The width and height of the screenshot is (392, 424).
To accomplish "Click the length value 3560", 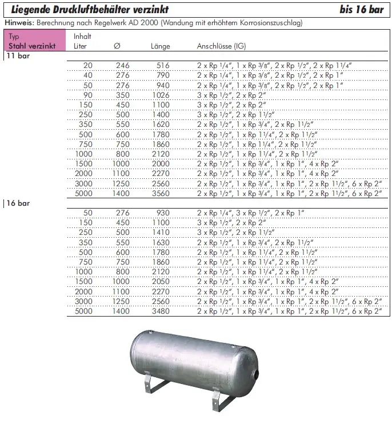I will pyautogui.click(x=161, y=193).
